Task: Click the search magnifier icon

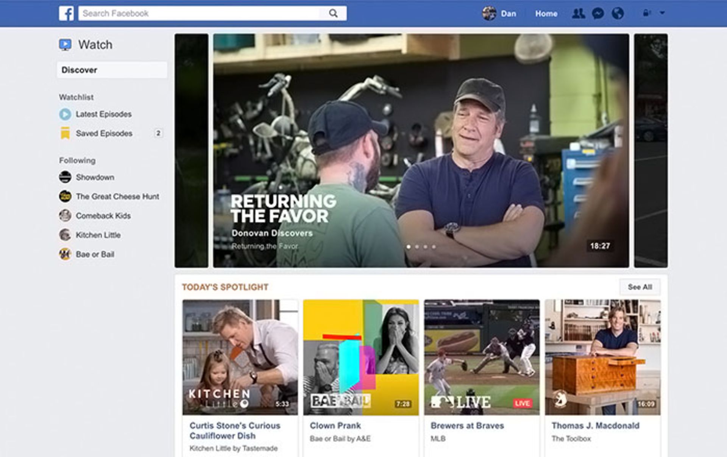Action: tap(333, 14)
